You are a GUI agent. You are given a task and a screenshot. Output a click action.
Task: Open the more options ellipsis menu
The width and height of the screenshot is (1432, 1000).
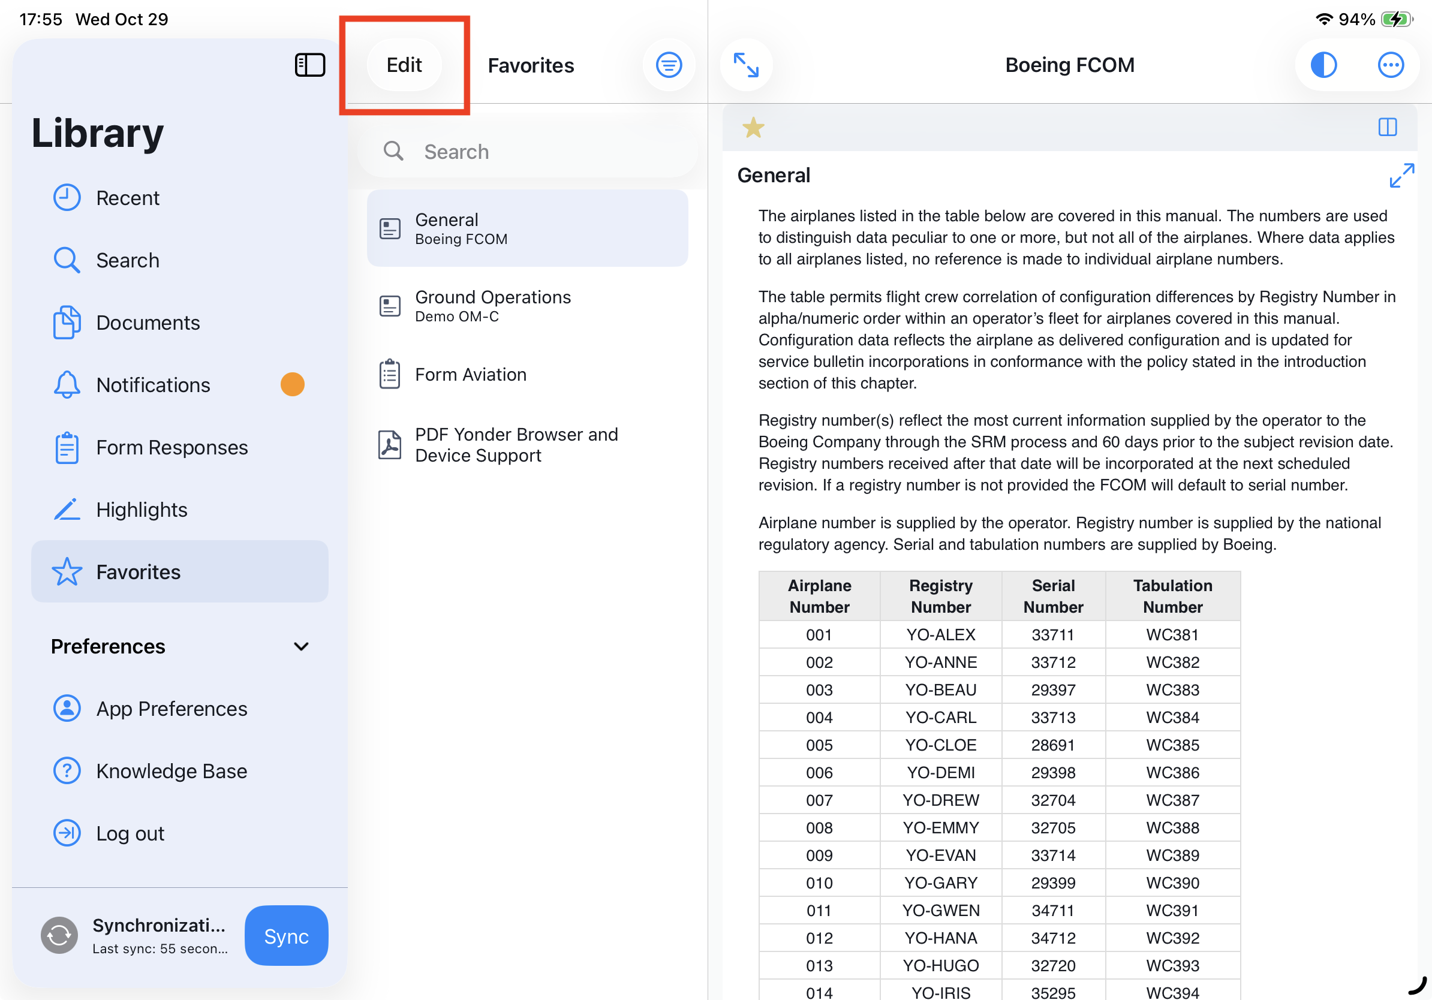[1389, 65]
